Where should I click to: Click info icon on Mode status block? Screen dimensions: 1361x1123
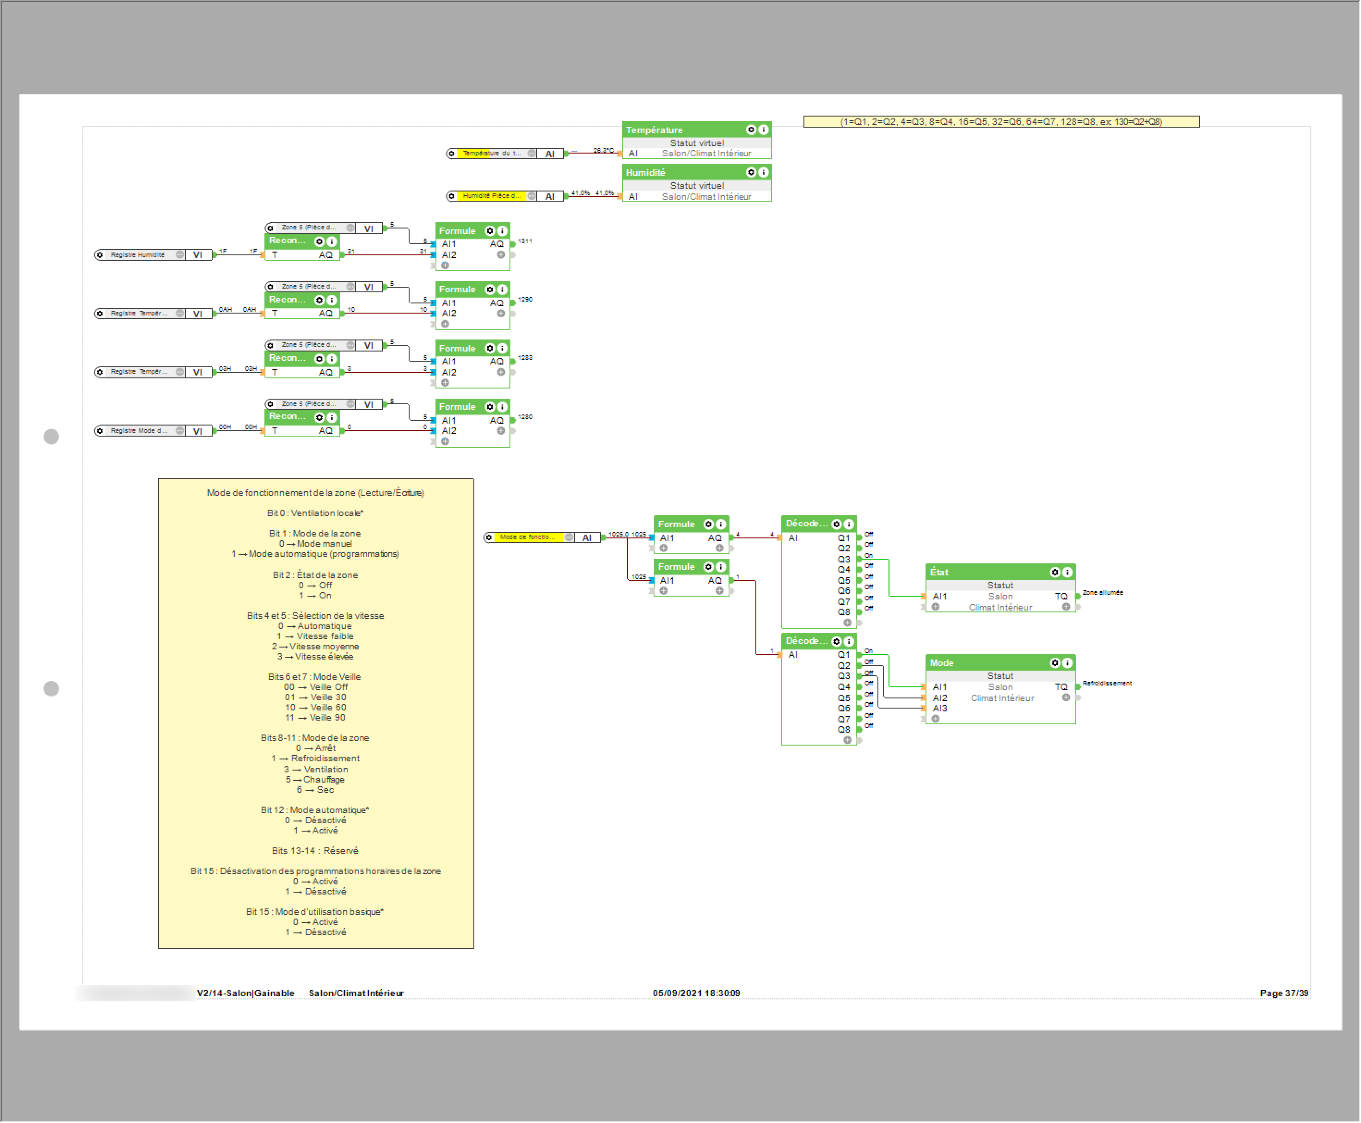point(1067,662)
